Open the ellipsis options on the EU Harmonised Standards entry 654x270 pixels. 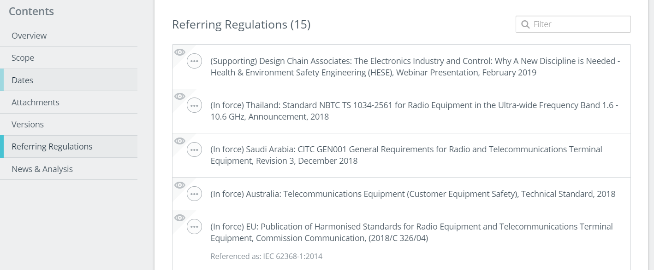194,226
